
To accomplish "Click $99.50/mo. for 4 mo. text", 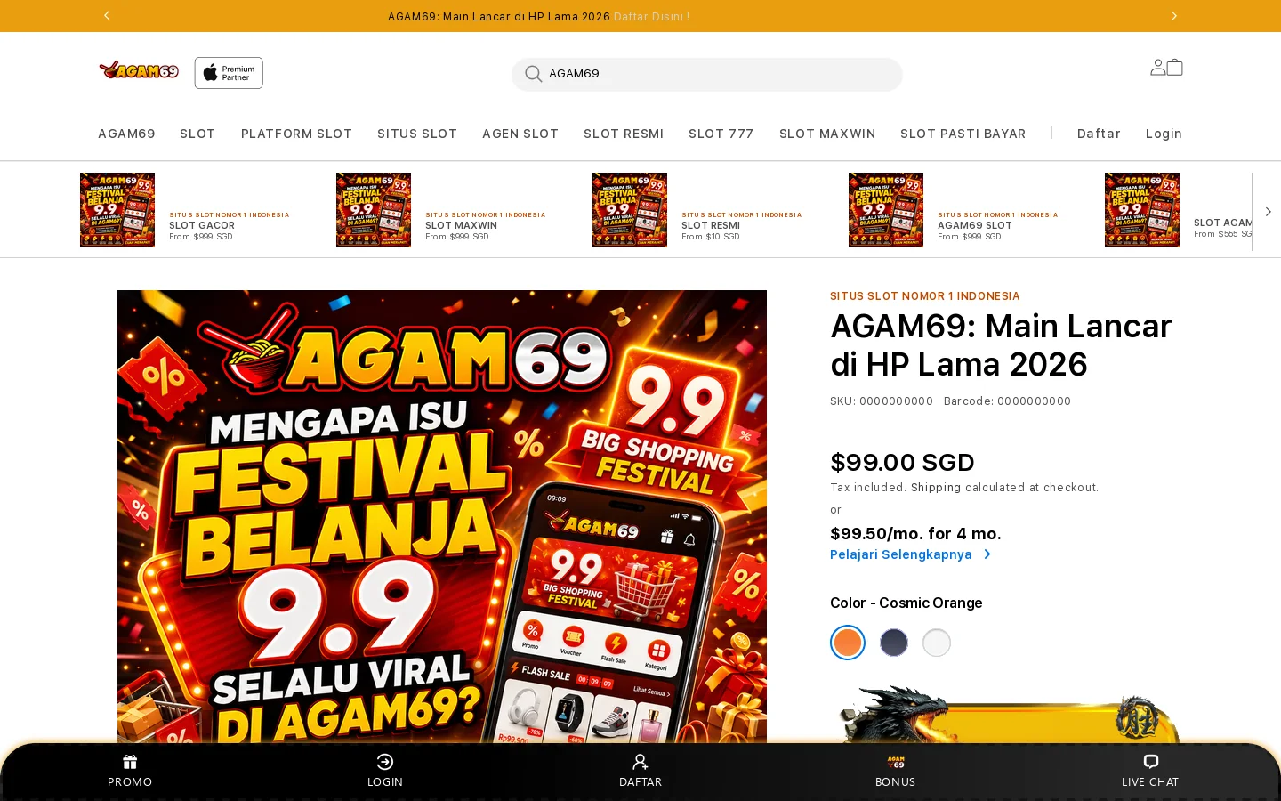I will (x=915, y=534).
